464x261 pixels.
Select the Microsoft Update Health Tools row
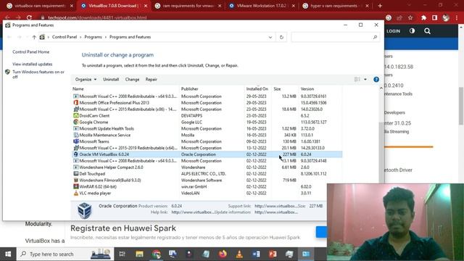[x=207, y=129]
